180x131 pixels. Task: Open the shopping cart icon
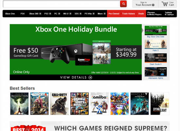pyautogui.click(x=165, y=4)
